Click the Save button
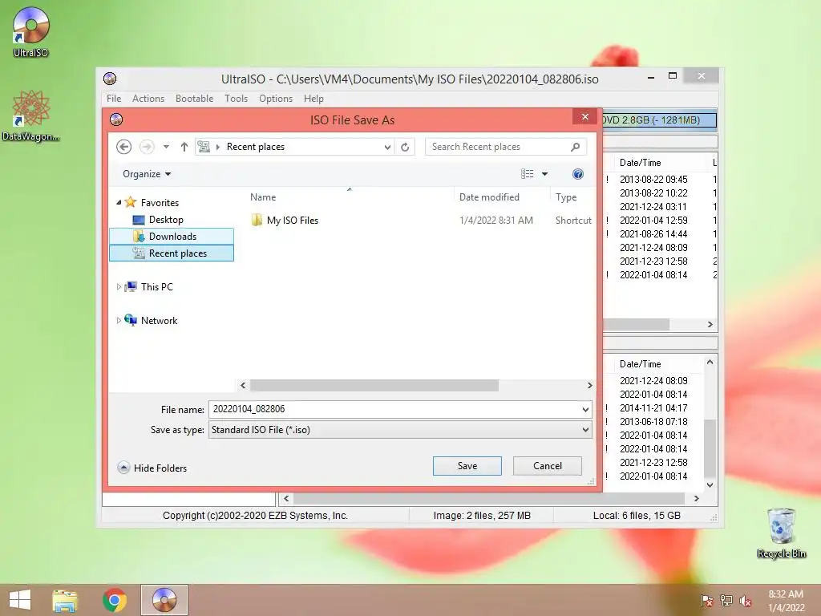The height and width of the screenshot is (616, 821). point(467,466)
